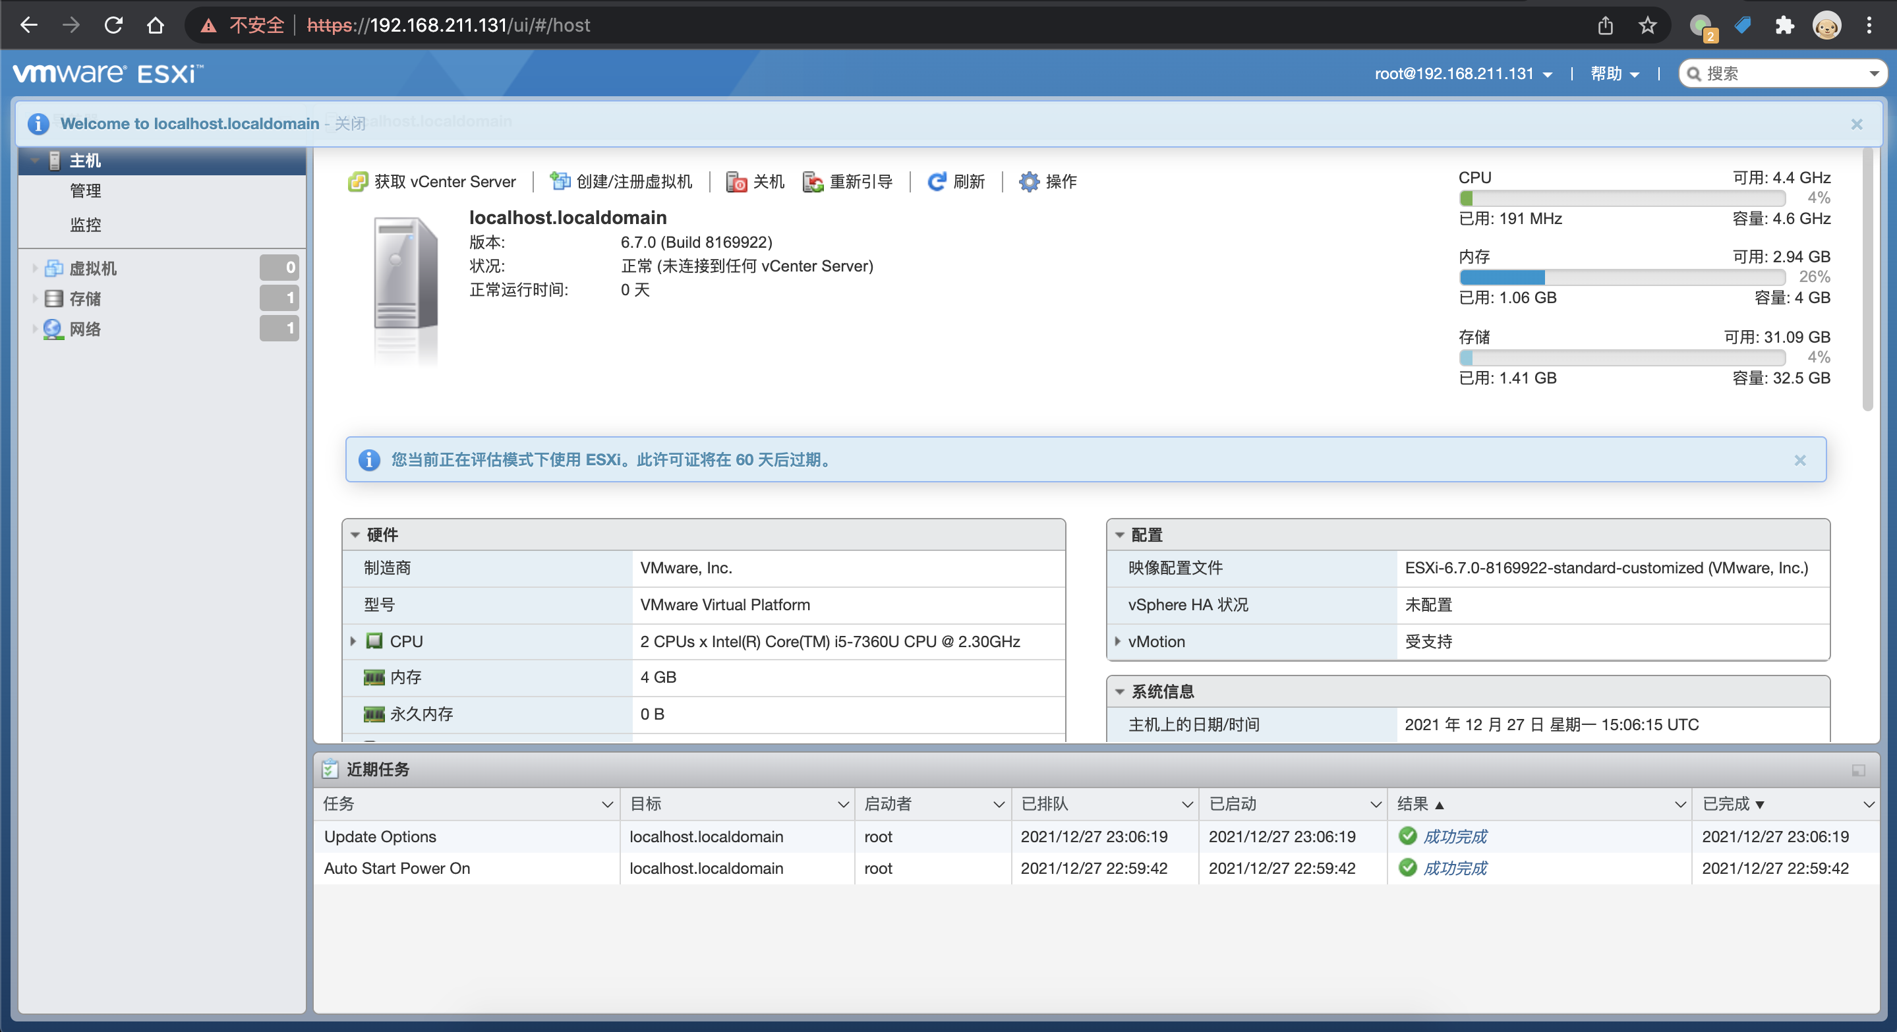
Task: Open the 帮助 help dropdown
Action: (x=1614, y=73)
